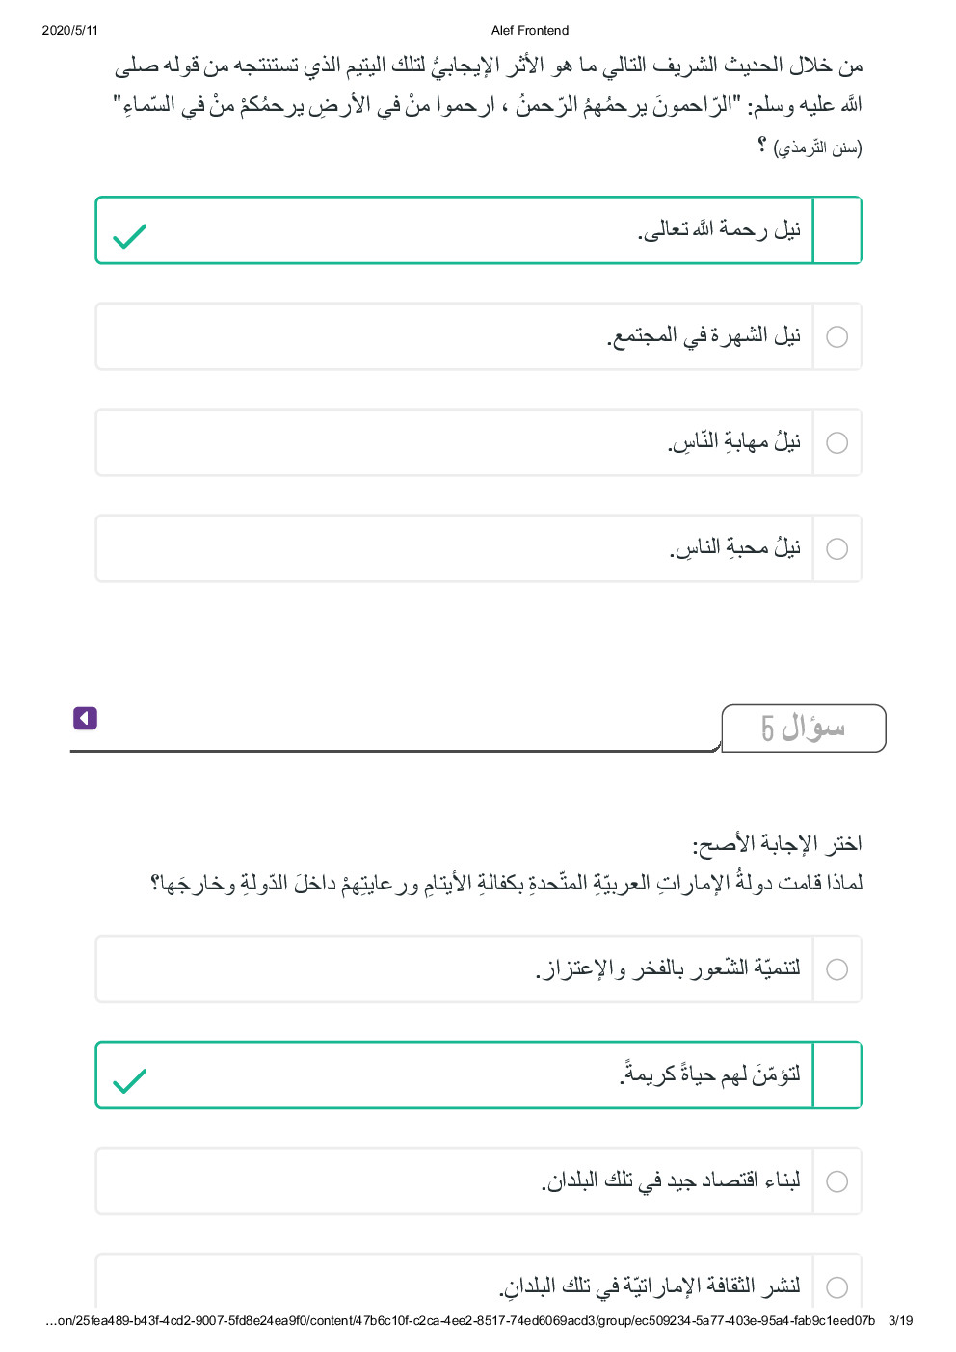Pick the radio button for نيل محبة الناس
Screen dimensions: 956x1352
tap(837, 548)
